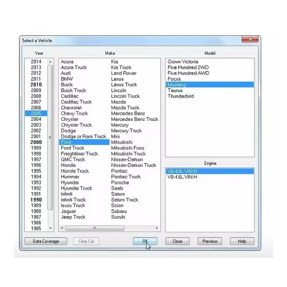Select year 2010
The image size is (287, 287).
36,85
